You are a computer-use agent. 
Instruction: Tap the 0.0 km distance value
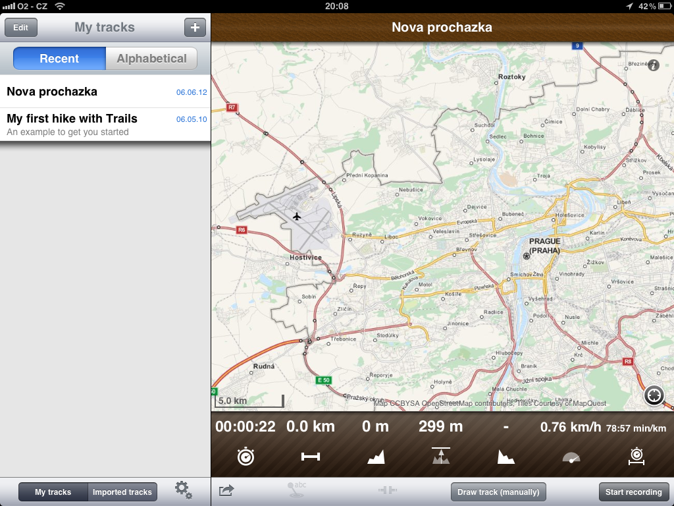[x=311, y=426]
